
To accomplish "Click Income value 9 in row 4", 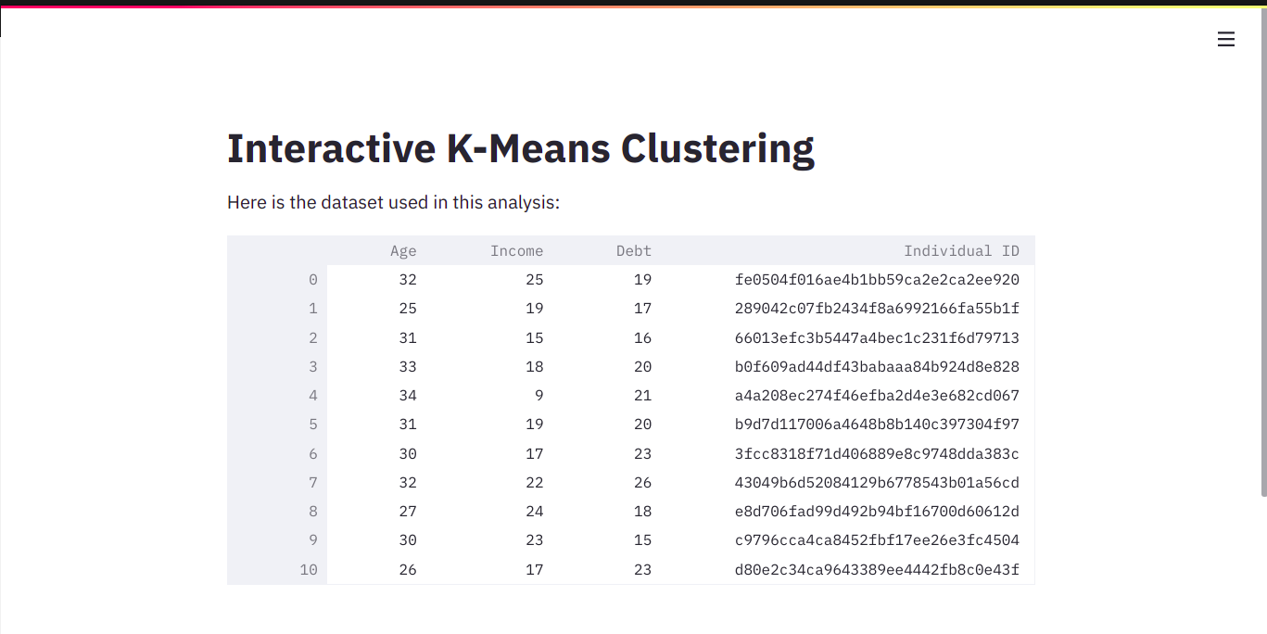I will coord(488,396).
